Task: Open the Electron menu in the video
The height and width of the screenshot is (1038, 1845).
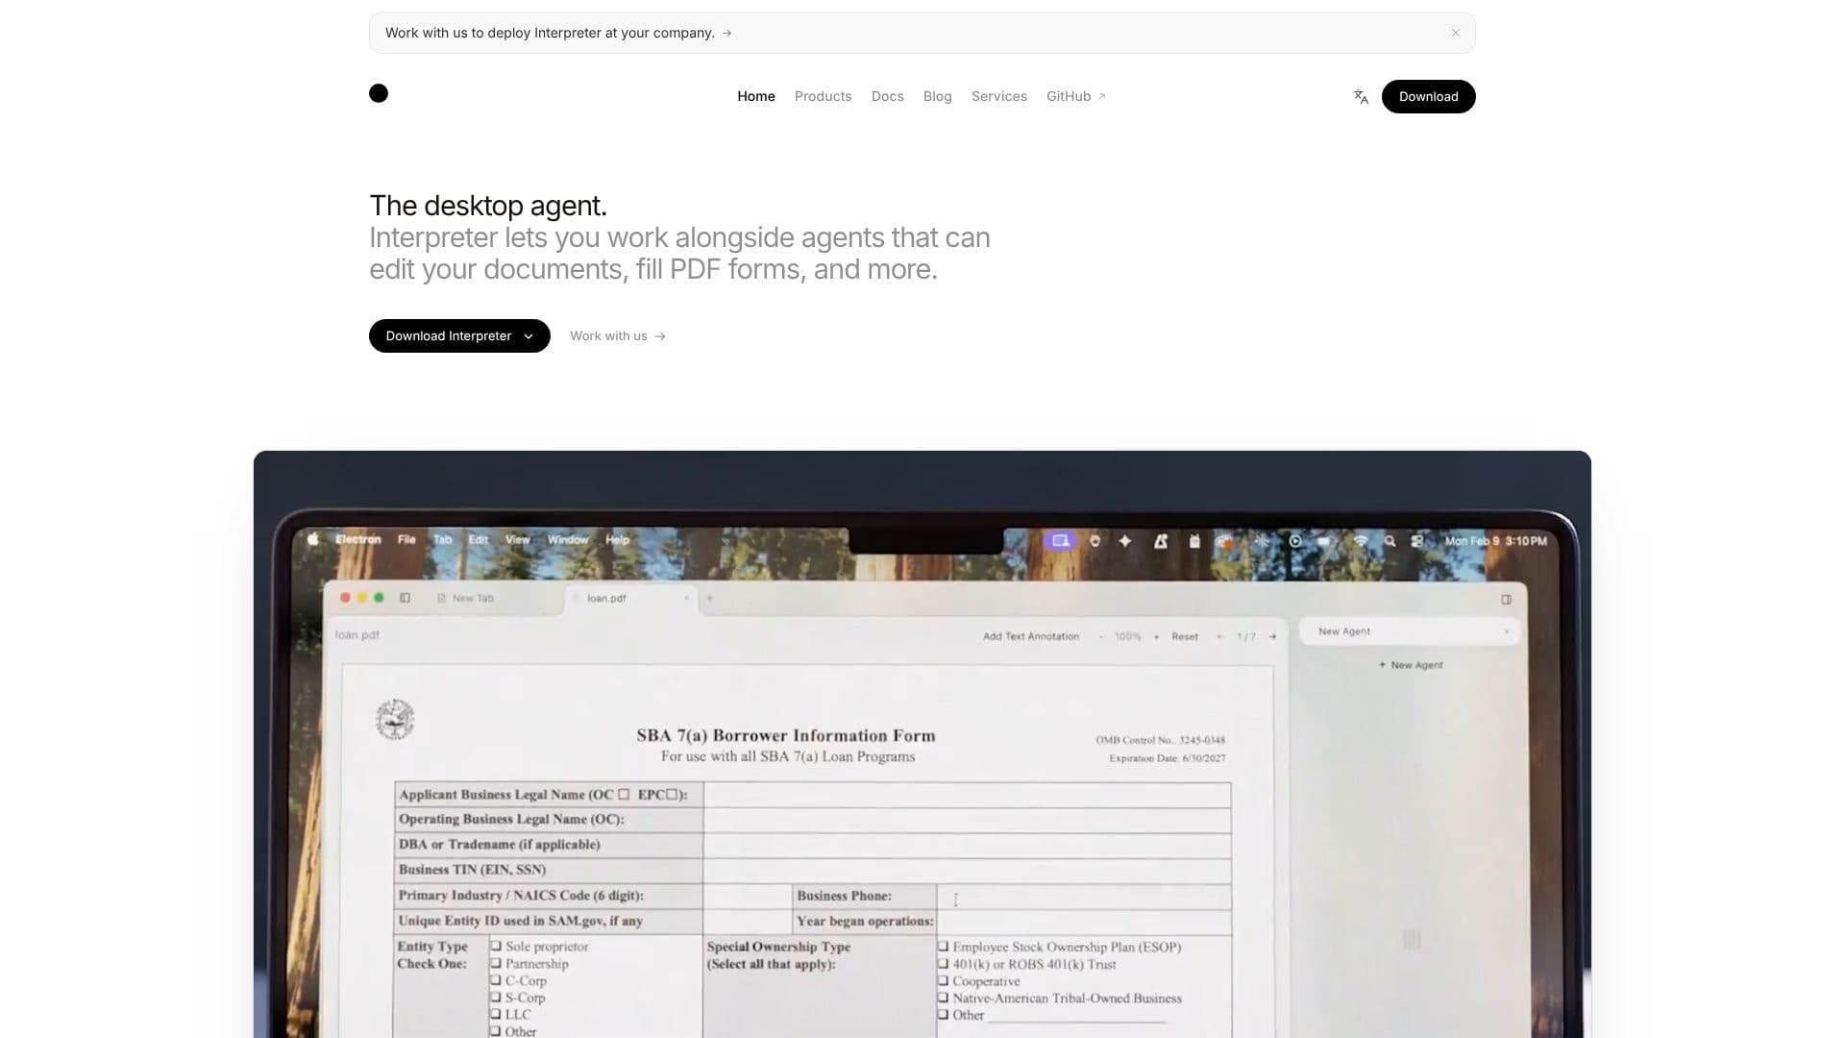Action: click(357, 539)
